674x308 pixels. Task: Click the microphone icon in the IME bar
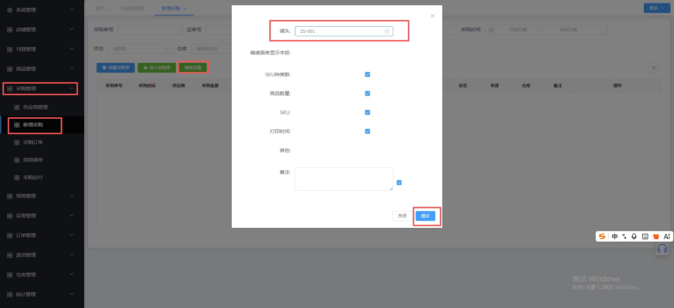pyautogui.click(x=634, y=236)
